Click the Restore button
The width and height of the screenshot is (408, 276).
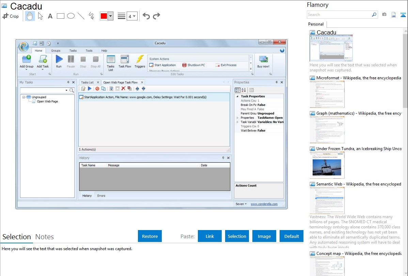coord(150,236)
